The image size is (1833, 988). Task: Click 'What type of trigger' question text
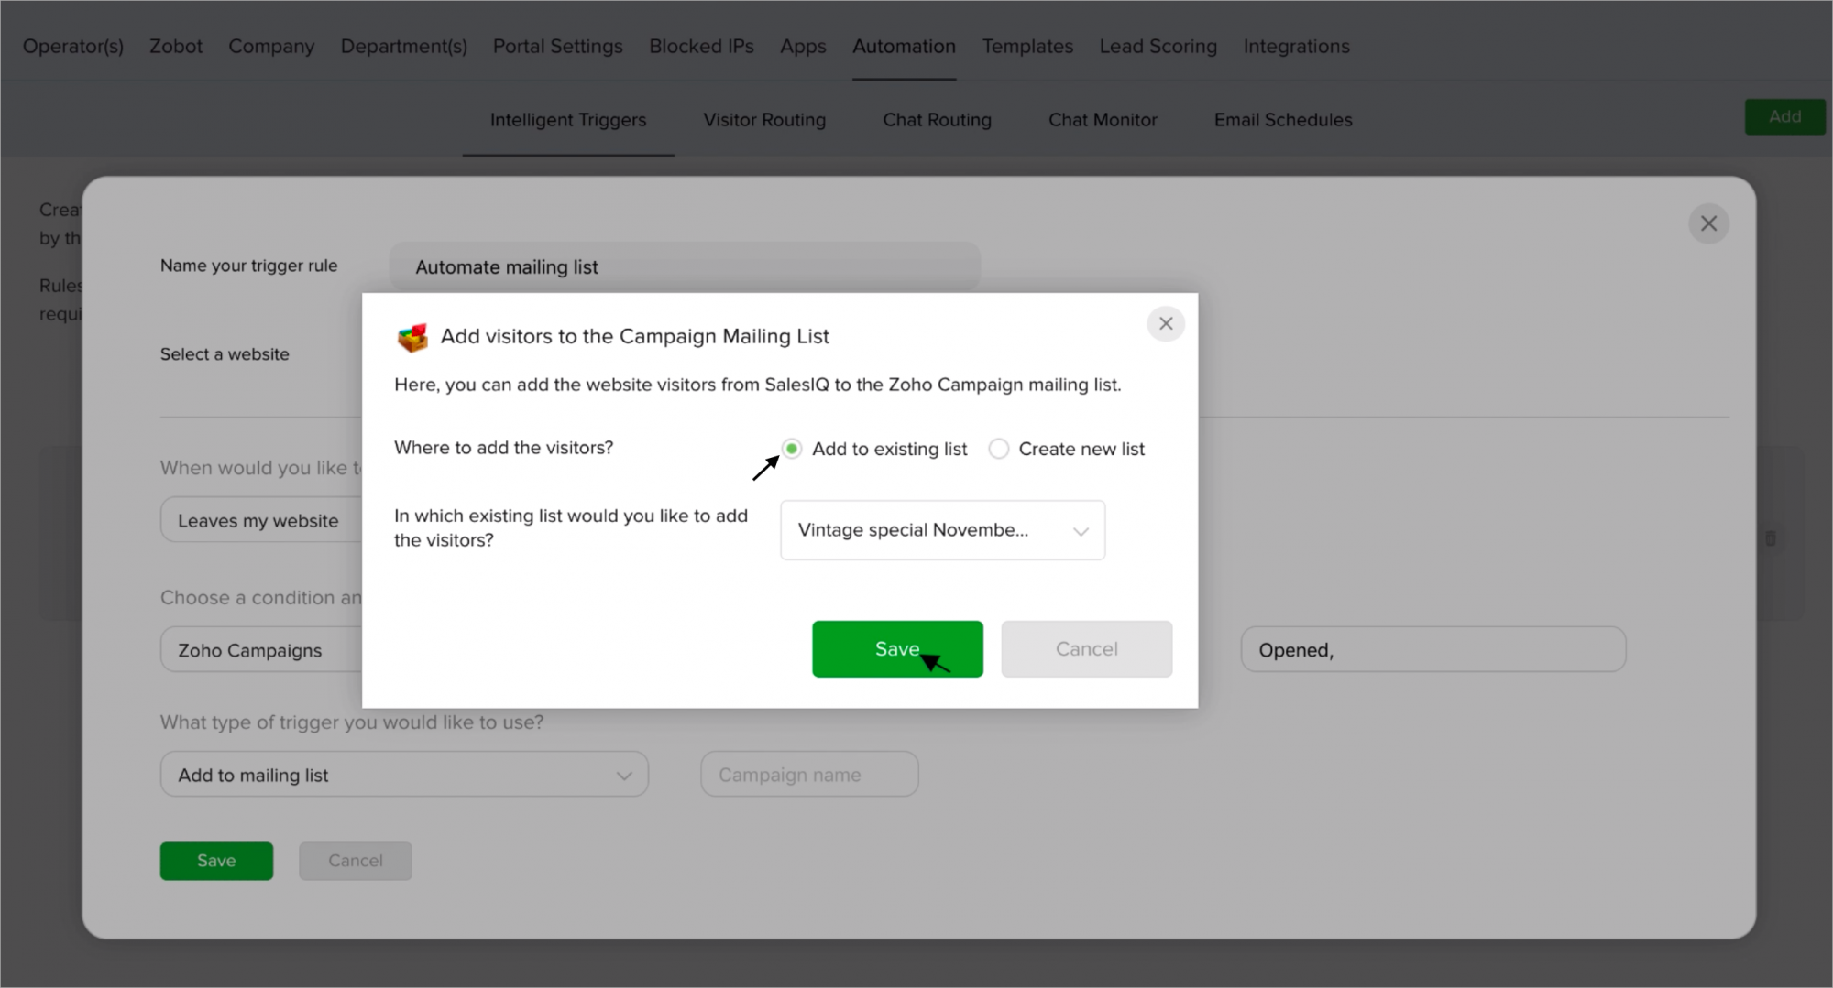[352, 722]
